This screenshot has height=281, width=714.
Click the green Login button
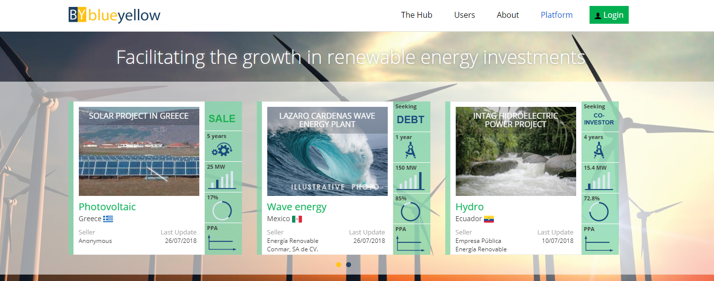coord(609,15)
